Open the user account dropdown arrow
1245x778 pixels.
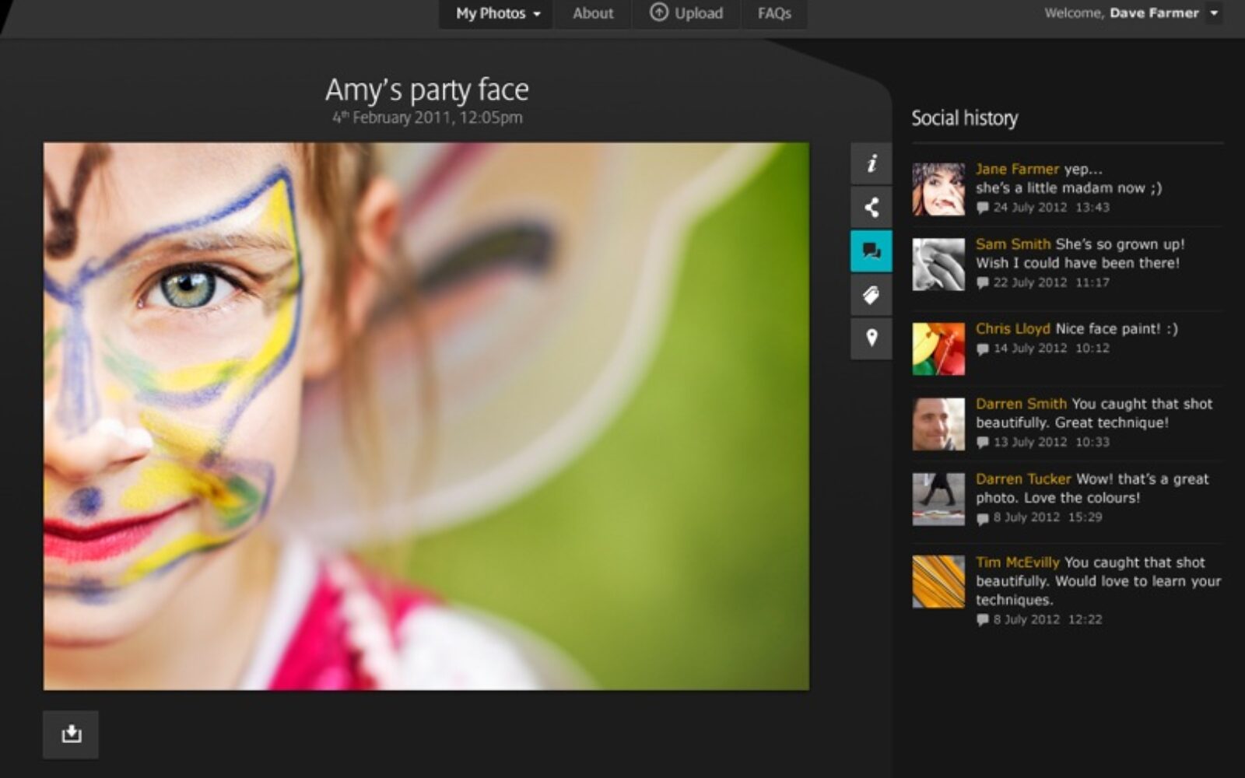[1214, 13]
